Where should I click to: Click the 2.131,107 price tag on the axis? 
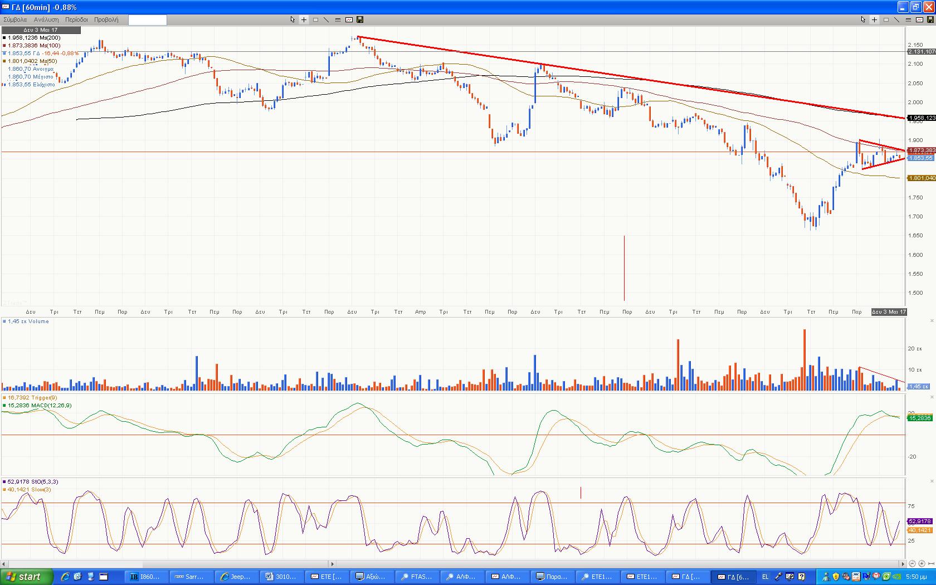click(x=922, y=52)
